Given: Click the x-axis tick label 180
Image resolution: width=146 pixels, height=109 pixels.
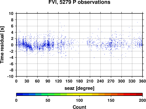Looking at the screenshot, I should point(79,81).
